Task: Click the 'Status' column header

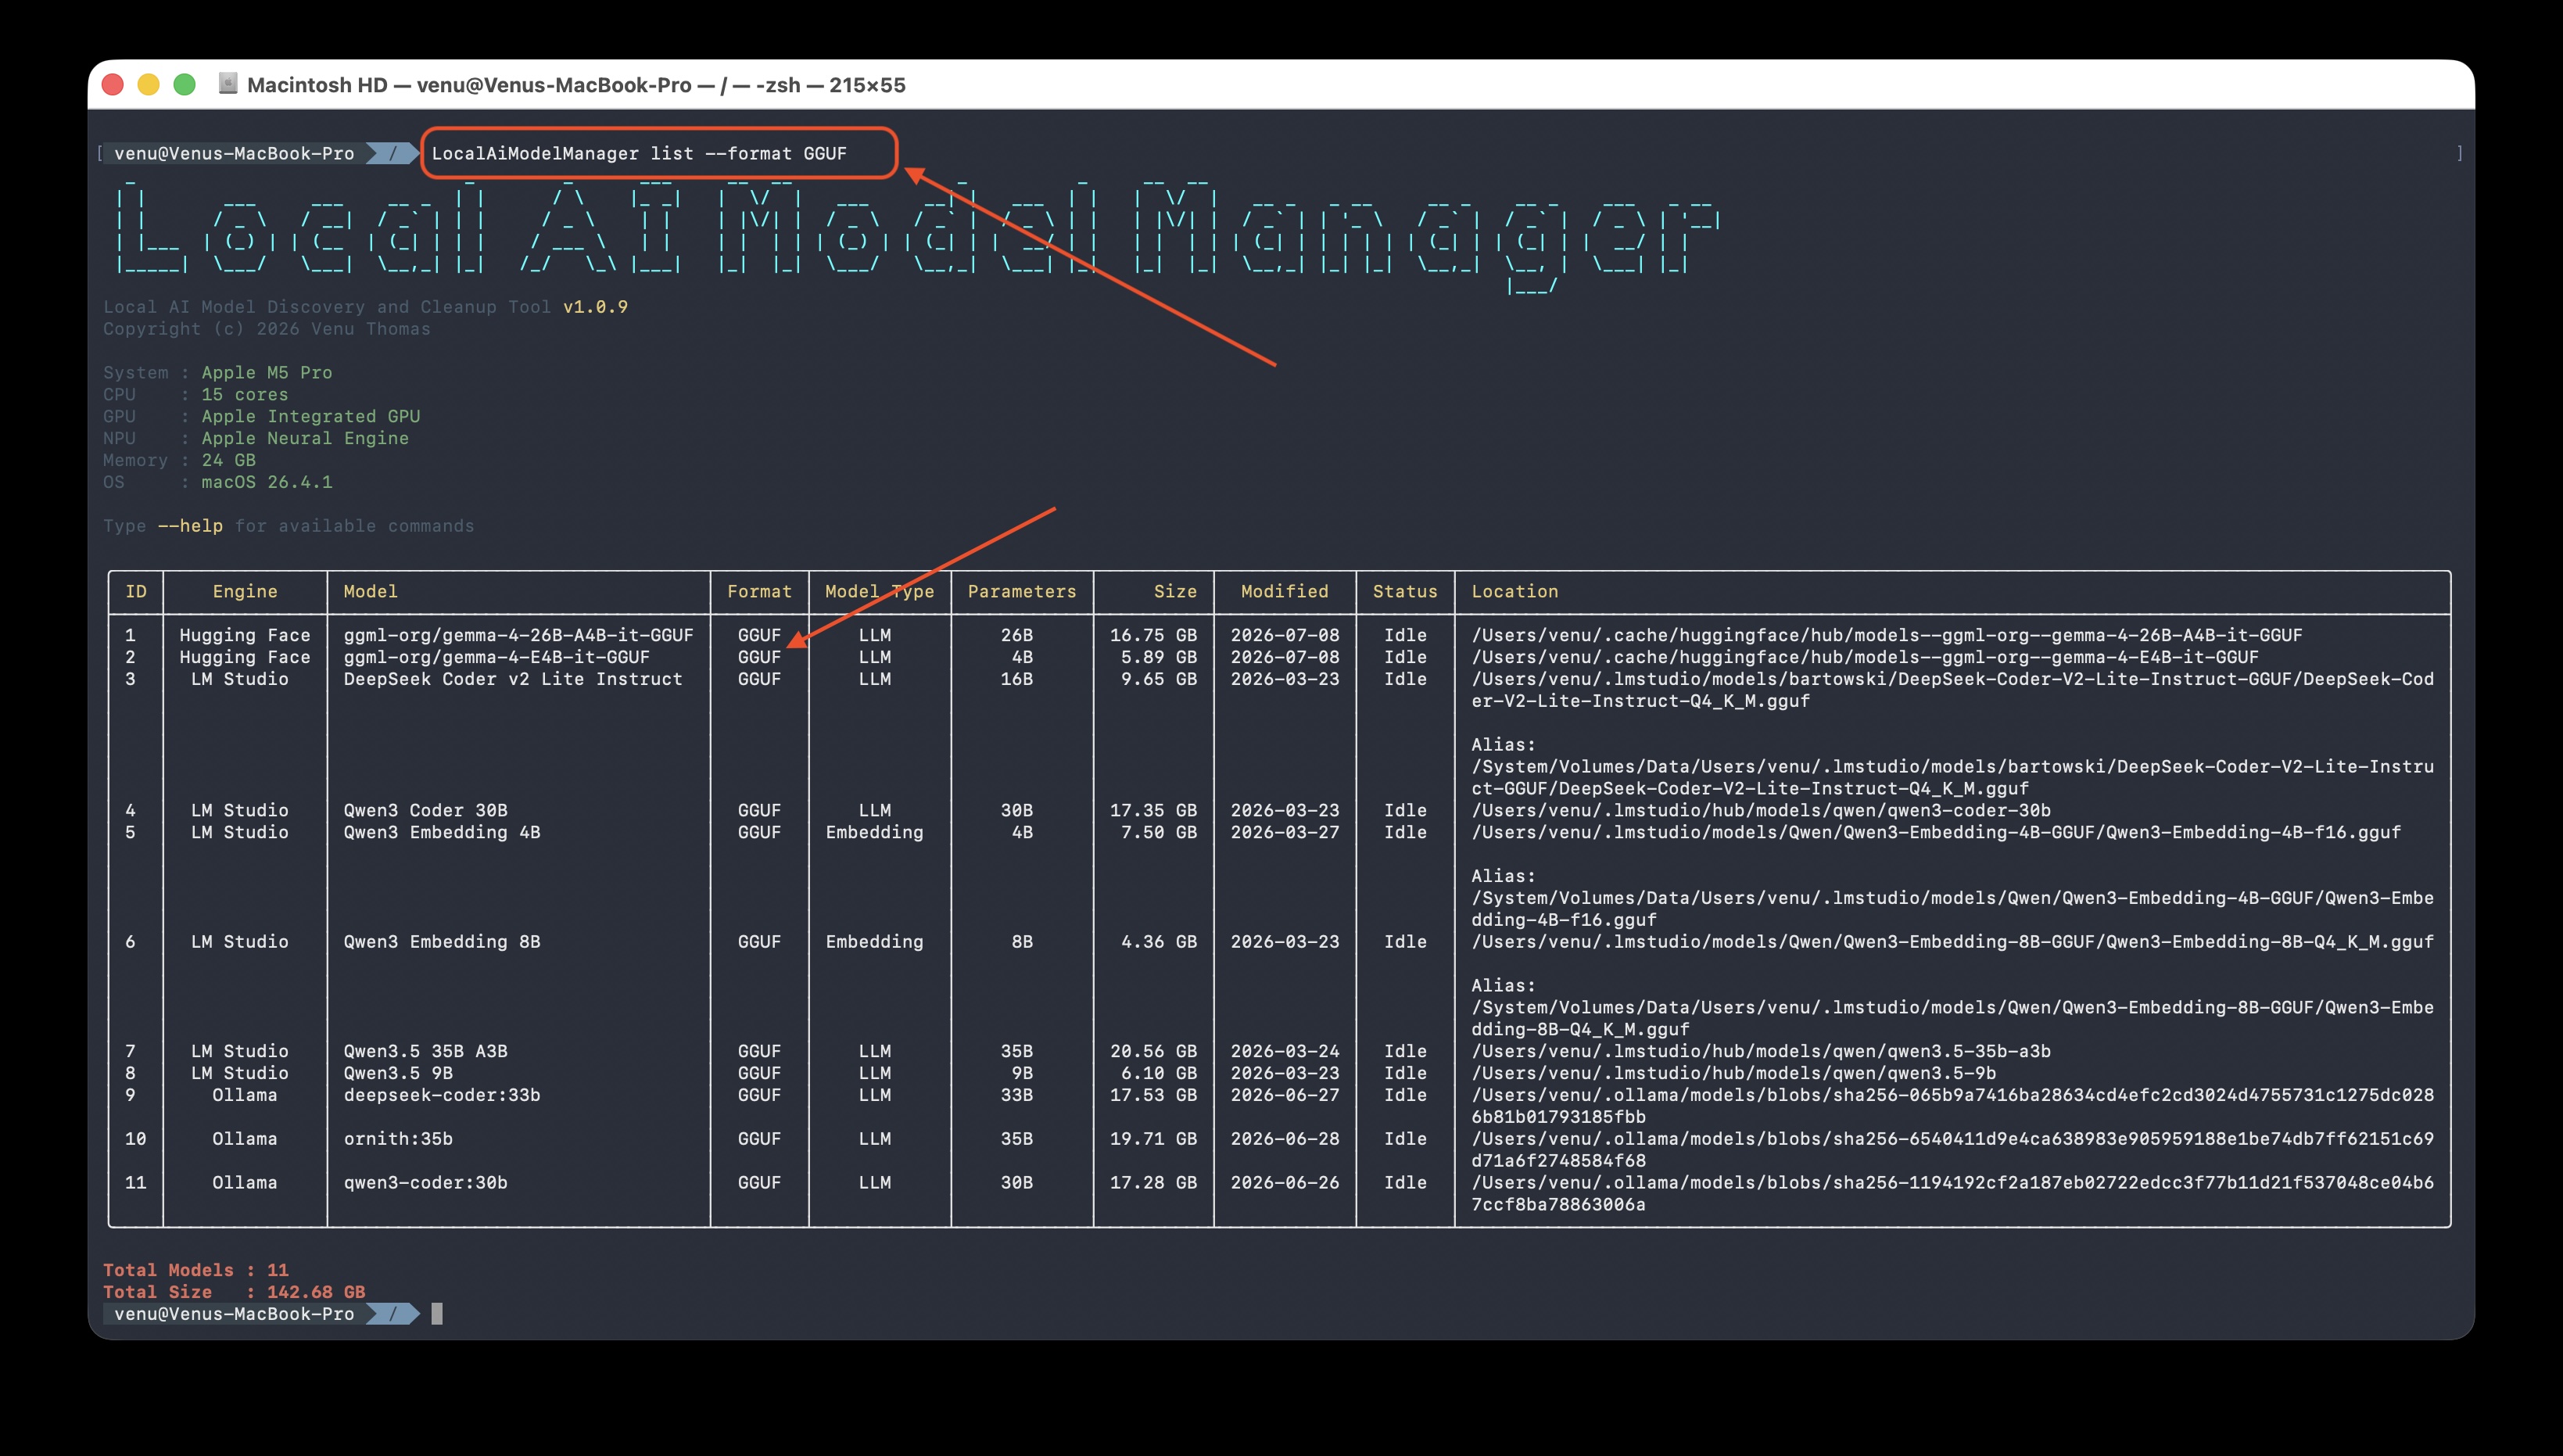Action: click(x=1406, y=591)
